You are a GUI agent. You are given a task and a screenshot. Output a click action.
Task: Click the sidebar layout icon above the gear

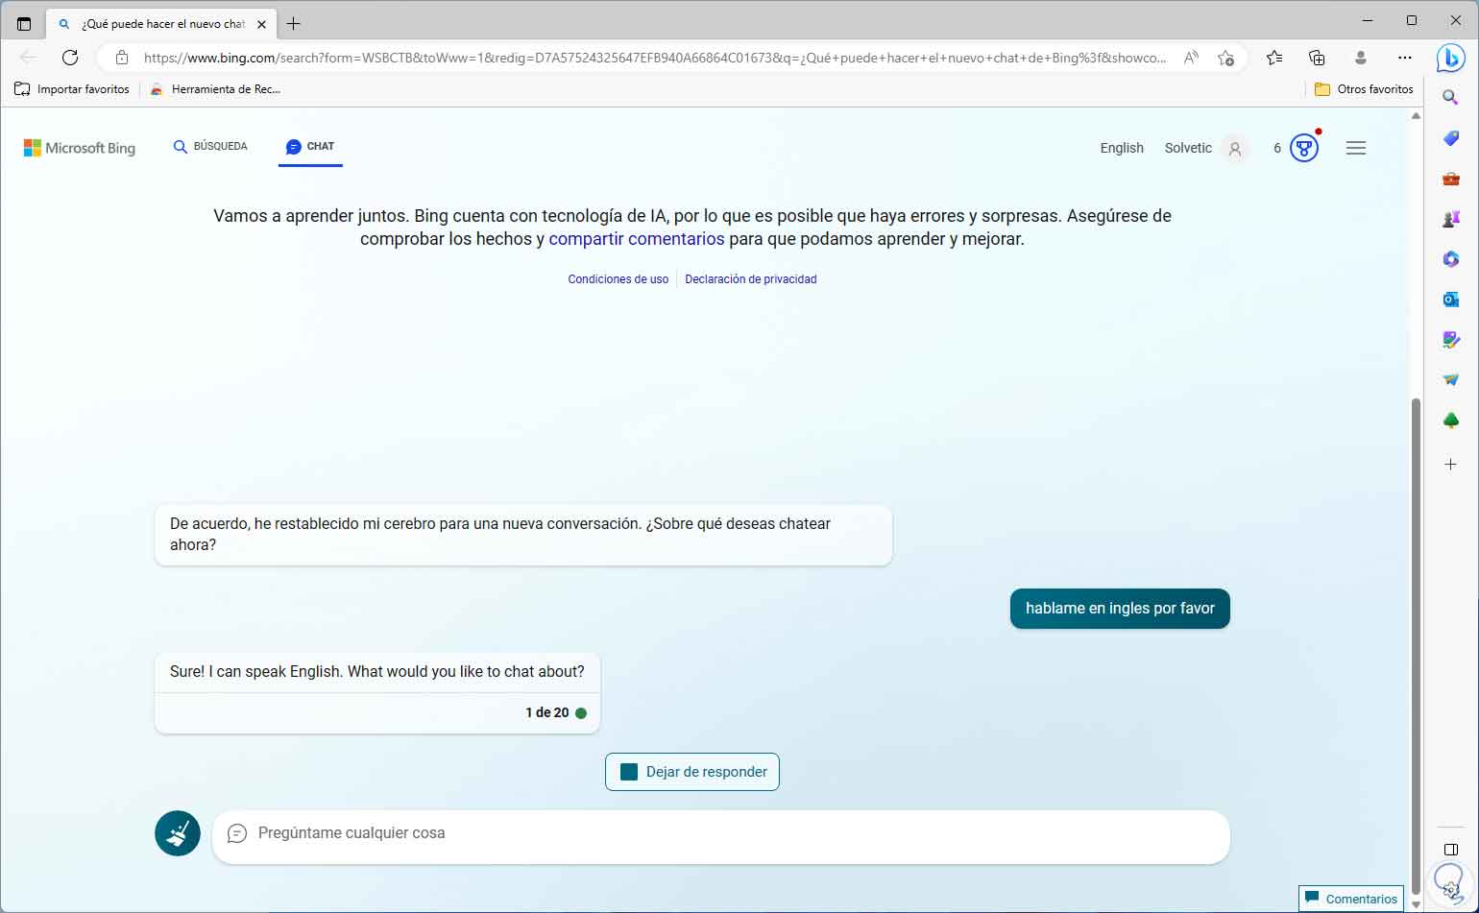pos(1451,850)
